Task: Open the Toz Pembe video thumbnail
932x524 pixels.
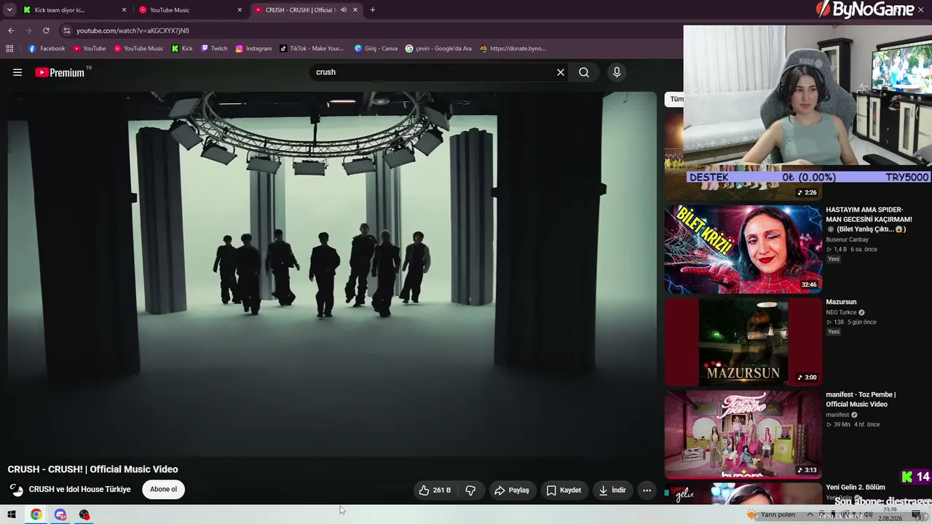Action: tap(743, 433)
